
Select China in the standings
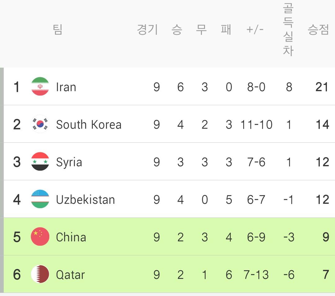pos(71,237)
